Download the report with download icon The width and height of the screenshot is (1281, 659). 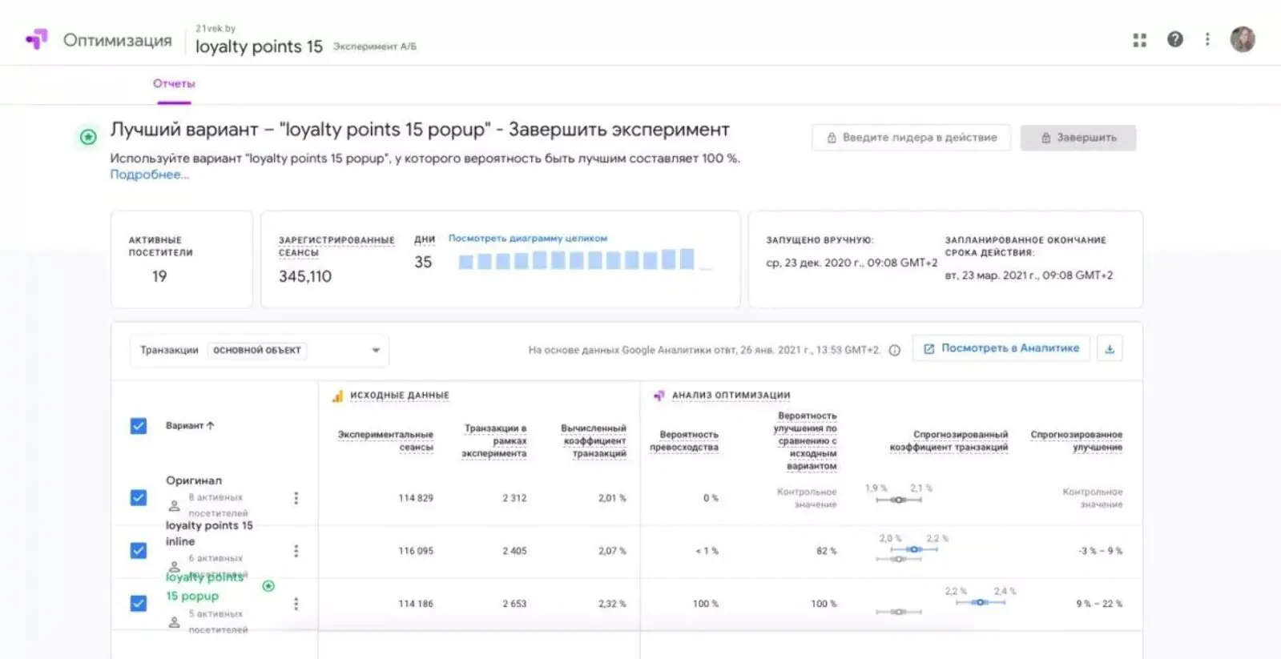pyautogui.click(x=1109, y=348)
